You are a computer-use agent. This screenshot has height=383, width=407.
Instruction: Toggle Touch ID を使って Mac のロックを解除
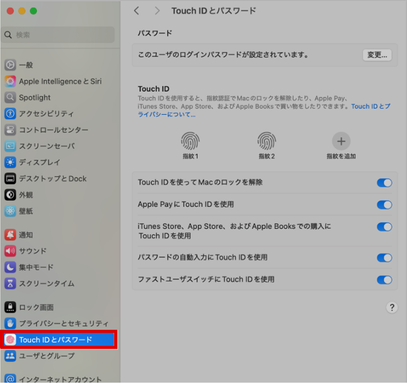[x=384, y=183]
